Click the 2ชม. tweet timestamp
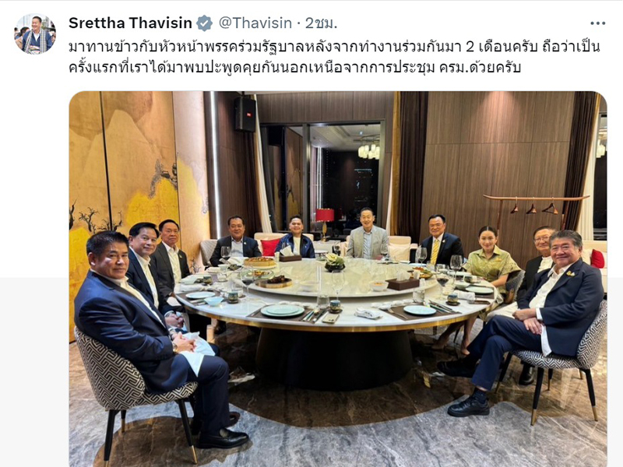 tap(321, 23)
